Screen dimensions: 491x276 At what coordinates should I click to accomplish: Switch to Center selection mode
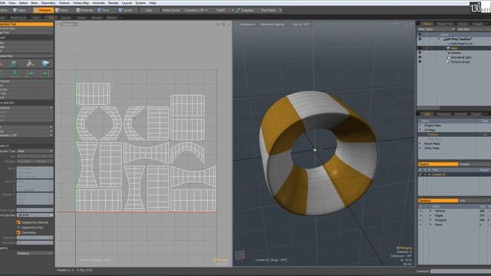point(126,10)
